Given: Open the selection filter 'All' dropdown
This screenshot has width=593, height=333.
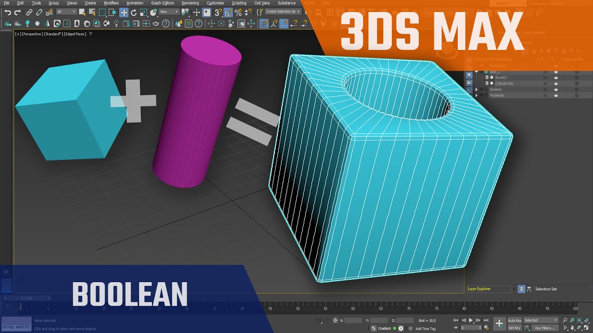Looking at the screenshot, I should tap(67, 12).
